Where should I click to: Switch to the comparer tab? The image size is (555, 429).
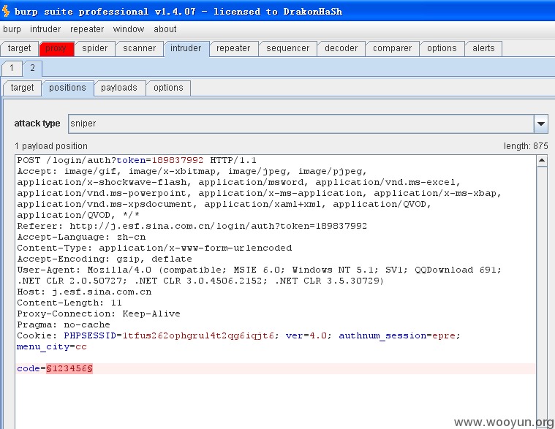(x=392, y=48)
